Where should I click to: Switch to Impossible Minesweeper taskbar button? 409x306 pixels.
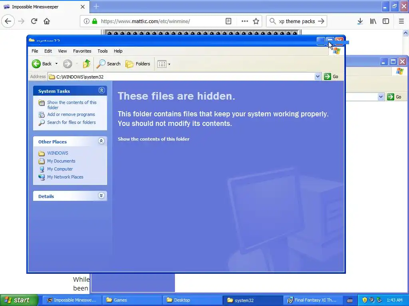click(x=71, y=300)
